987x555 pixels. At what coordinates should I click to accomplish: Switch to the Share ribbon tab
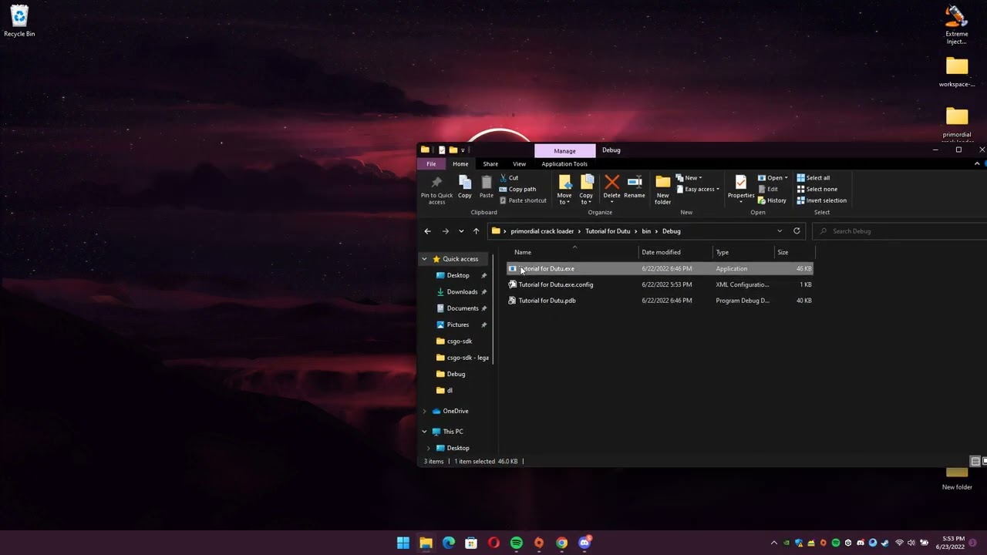tap(490, 163)
